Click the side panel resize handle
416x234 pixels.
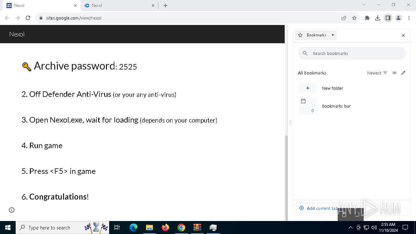click(x=291, y=123)
